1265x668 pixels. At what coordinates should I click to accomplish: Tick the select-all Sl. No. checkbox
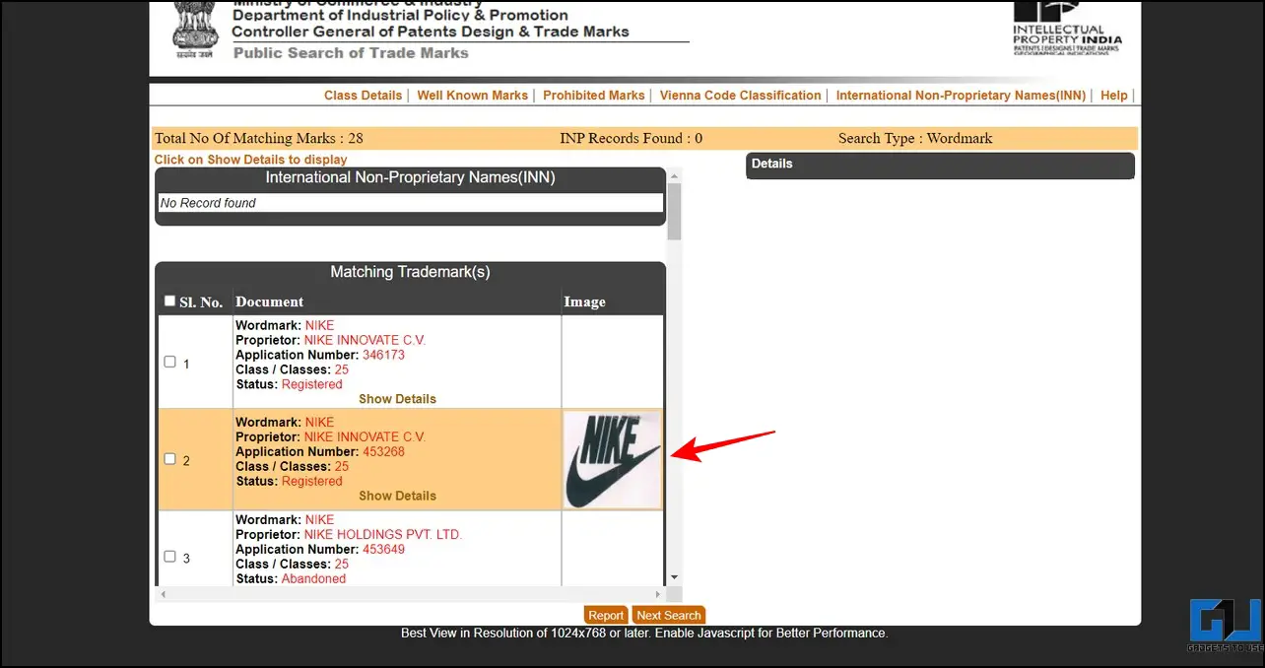[169, 301]
